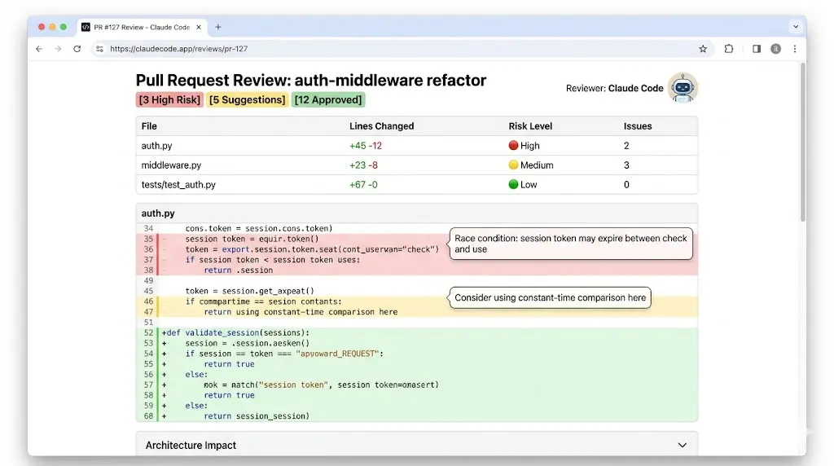Go forward using the browser forward arrow
Image resolution: width=834 pixels, height=466 pixels.
[x=58, y=48]
